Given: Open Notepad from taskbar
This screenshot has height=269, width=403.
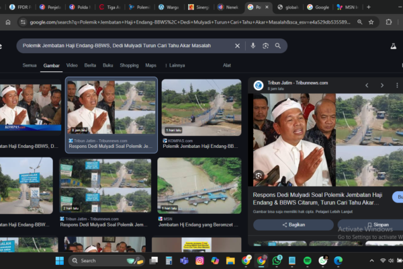Looking at the screenshot, I should click(x=292, y=261).
